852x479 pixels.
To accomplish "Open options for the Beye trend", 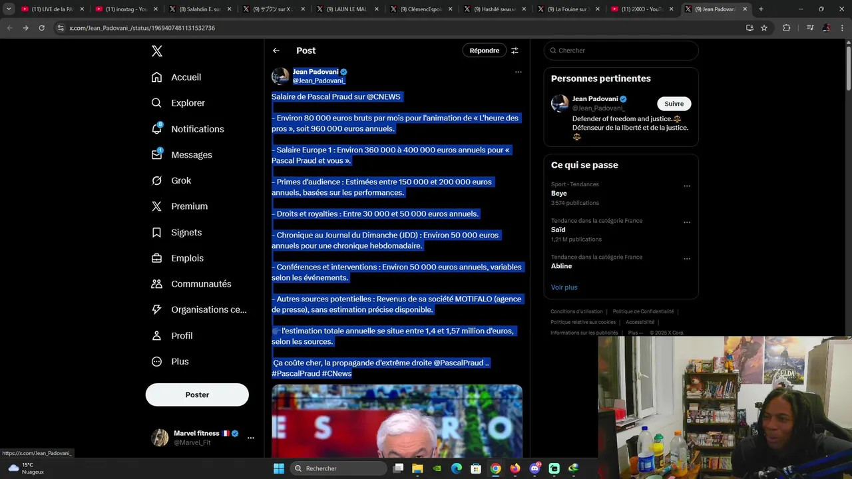I will tap(687, 186).
